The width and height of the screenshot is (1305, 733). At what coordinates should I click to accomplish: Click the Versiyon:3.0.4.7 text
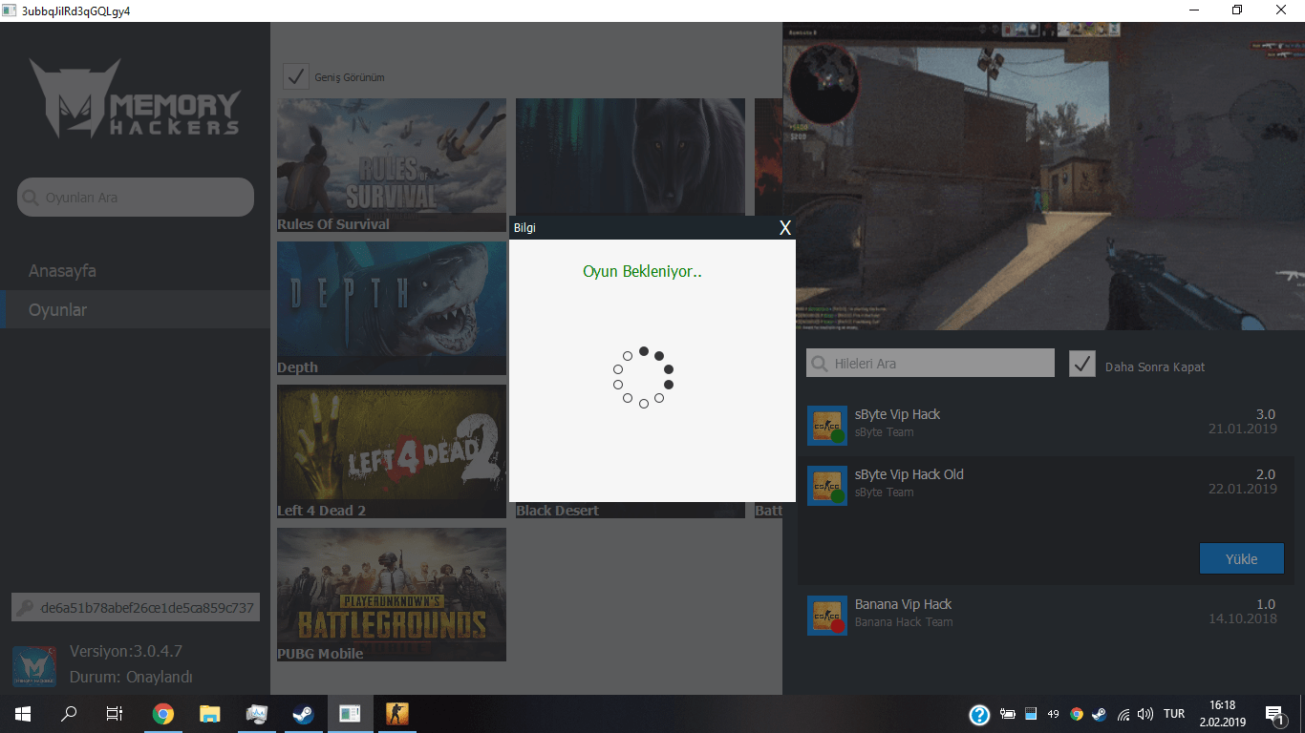pos(126,652)
